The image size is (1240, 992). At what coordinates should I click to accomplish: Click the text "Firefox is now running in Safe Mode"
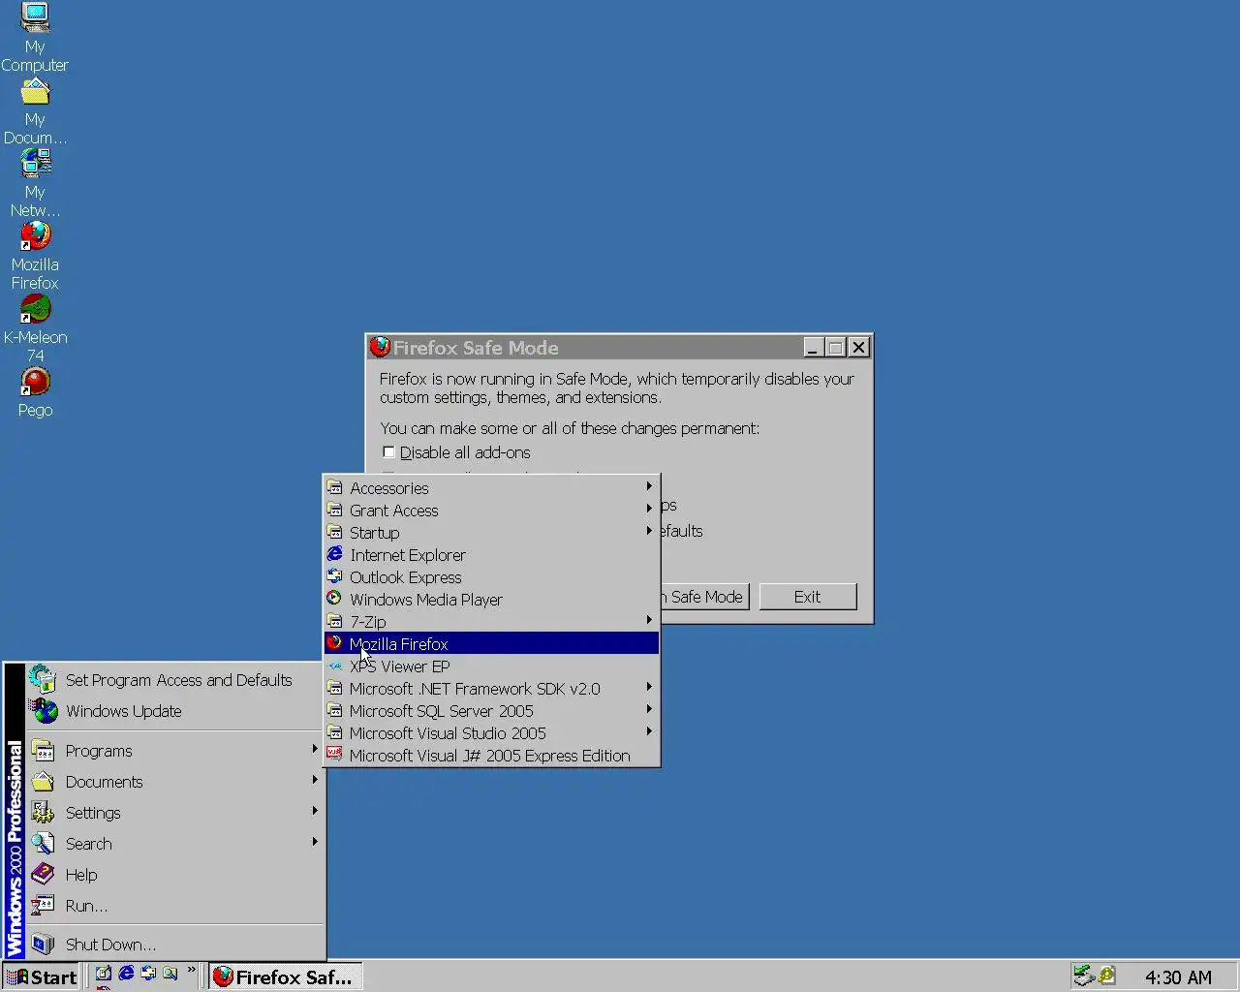point(504,379)
